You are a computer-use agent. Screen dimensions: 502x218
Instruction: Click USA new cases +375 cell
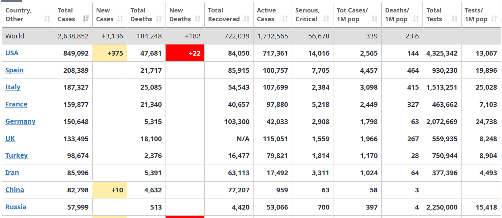[110, 53]
